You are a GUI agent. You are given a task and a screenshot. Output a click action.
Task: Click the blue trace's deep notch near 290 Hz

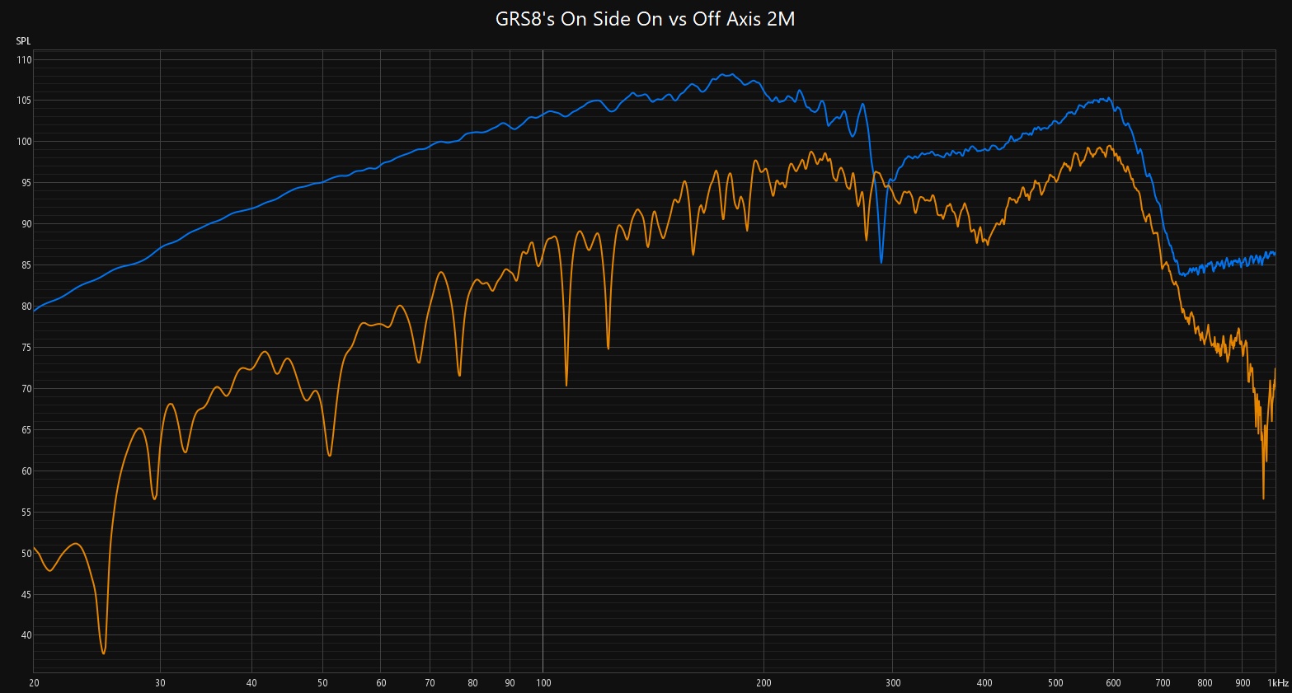(x=881, y=262)
